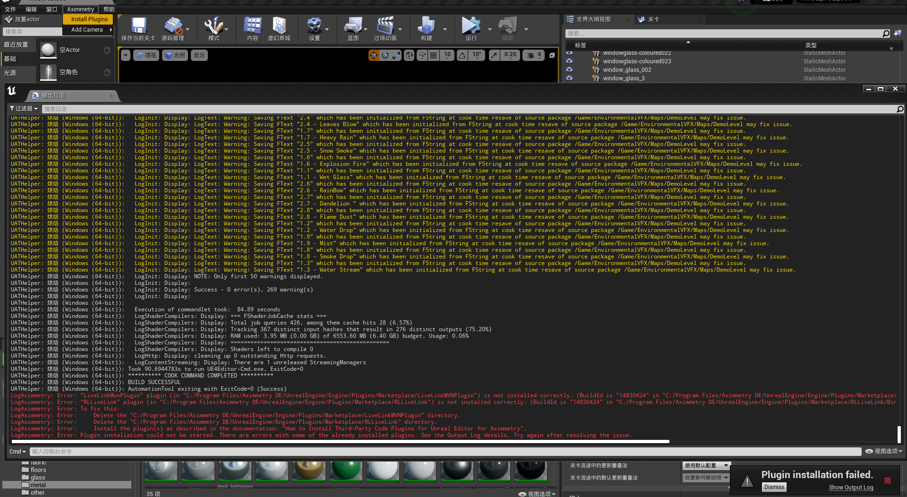Click the search magnifier in output log

tap(900, 109)
